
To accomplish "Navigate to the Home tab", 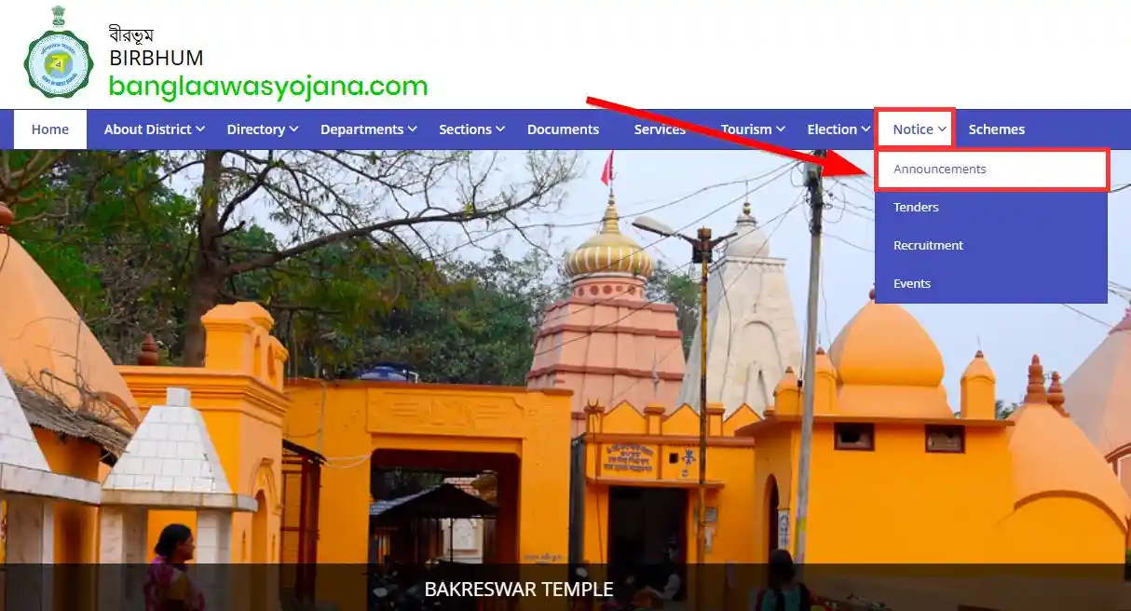I will (49, 129).
